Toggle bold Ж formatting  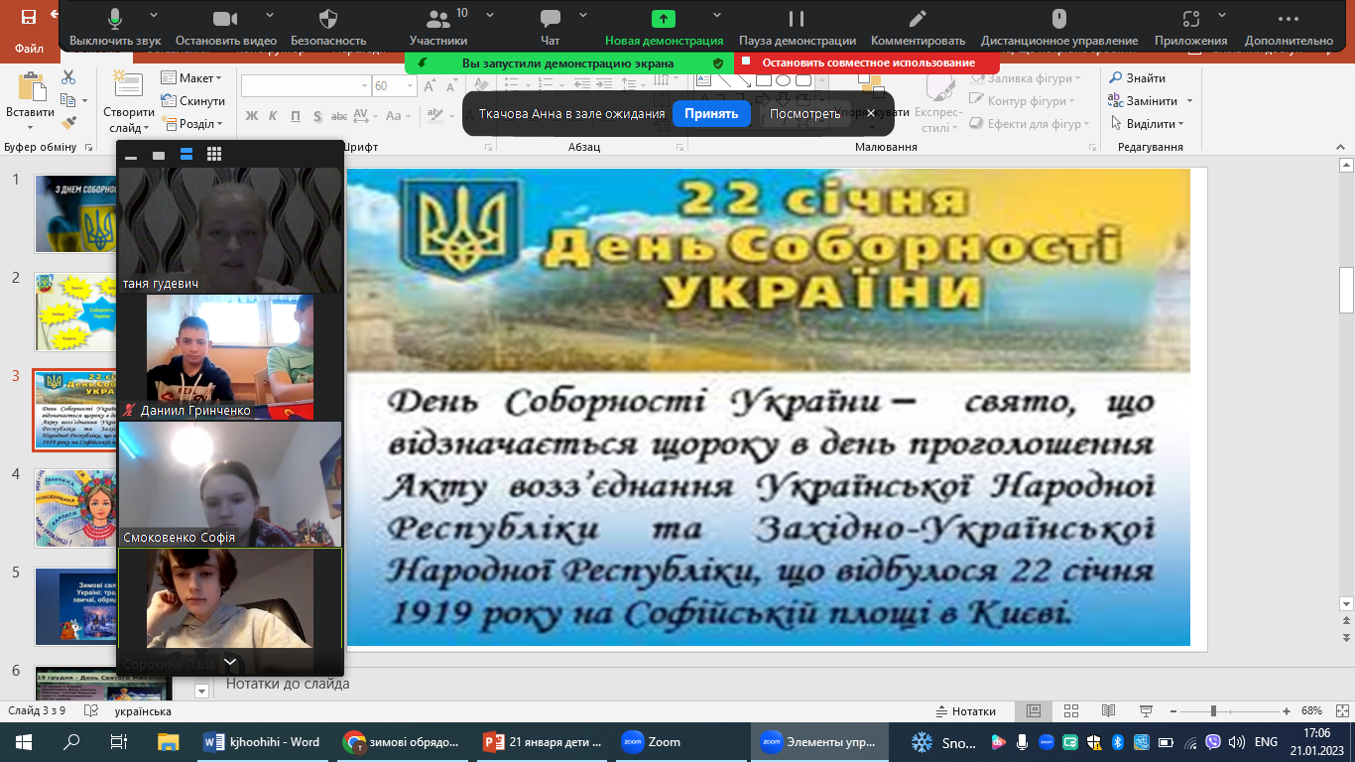point(251,115)
